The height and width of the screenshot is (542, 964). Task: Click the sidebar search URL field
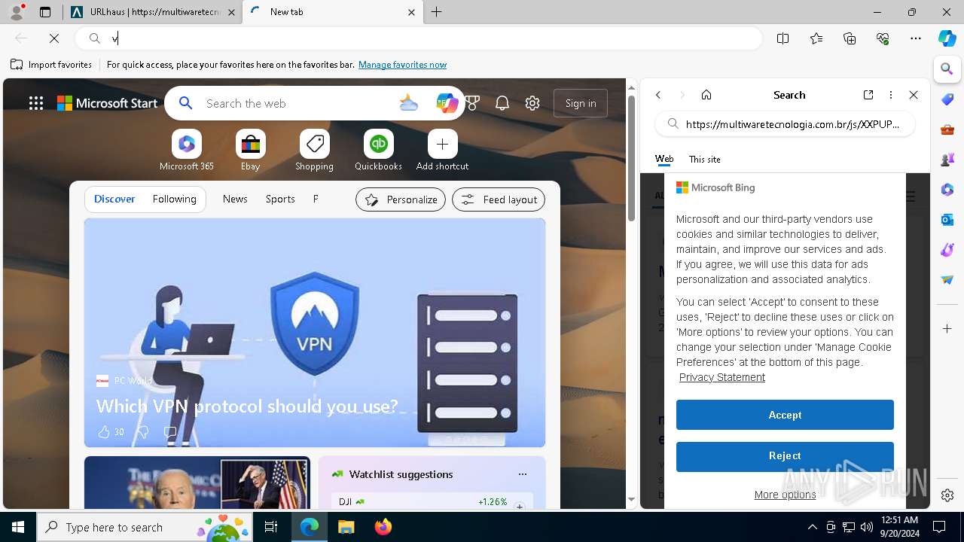[x=786, y=124]
